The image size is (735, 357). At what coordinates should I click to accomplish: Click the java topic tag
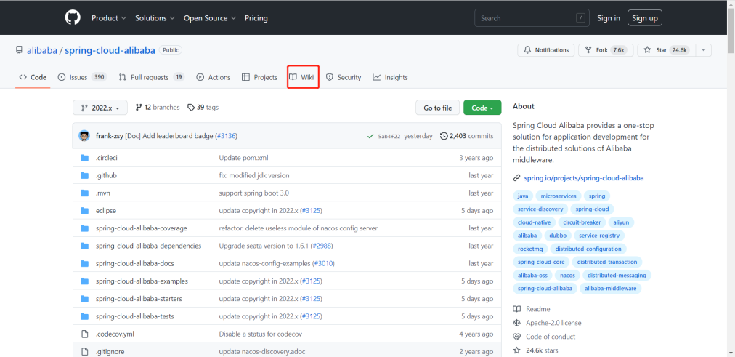[x=523, y=196]
